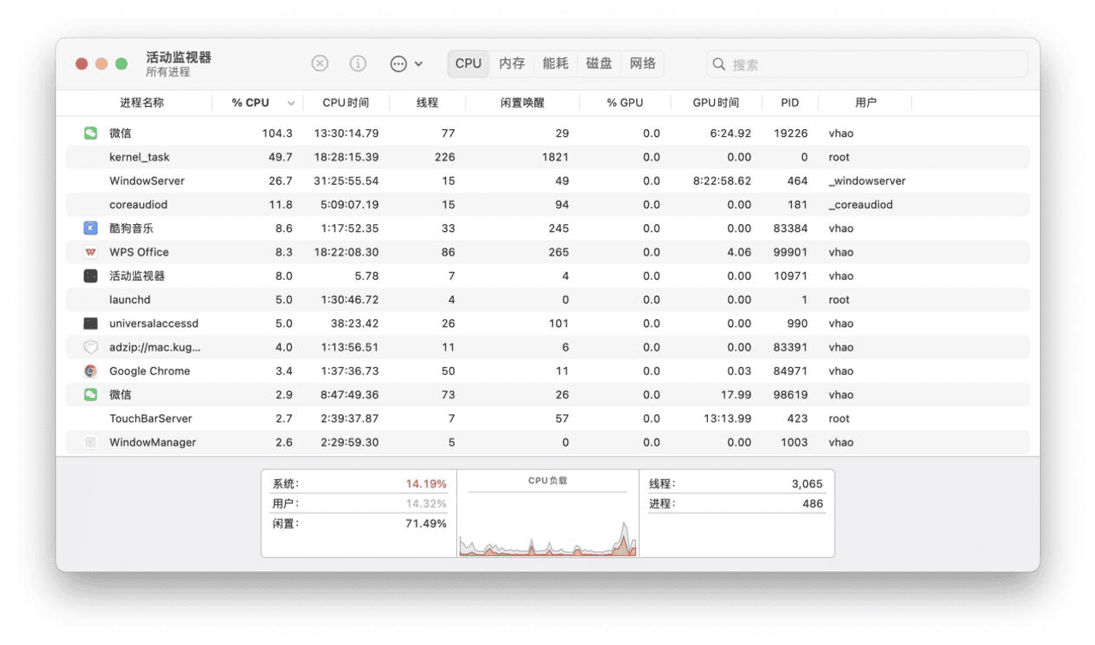Click the adzip shield icon
Image resolution: width=1095 pixels, height=645 pixels.
(91, 347)
